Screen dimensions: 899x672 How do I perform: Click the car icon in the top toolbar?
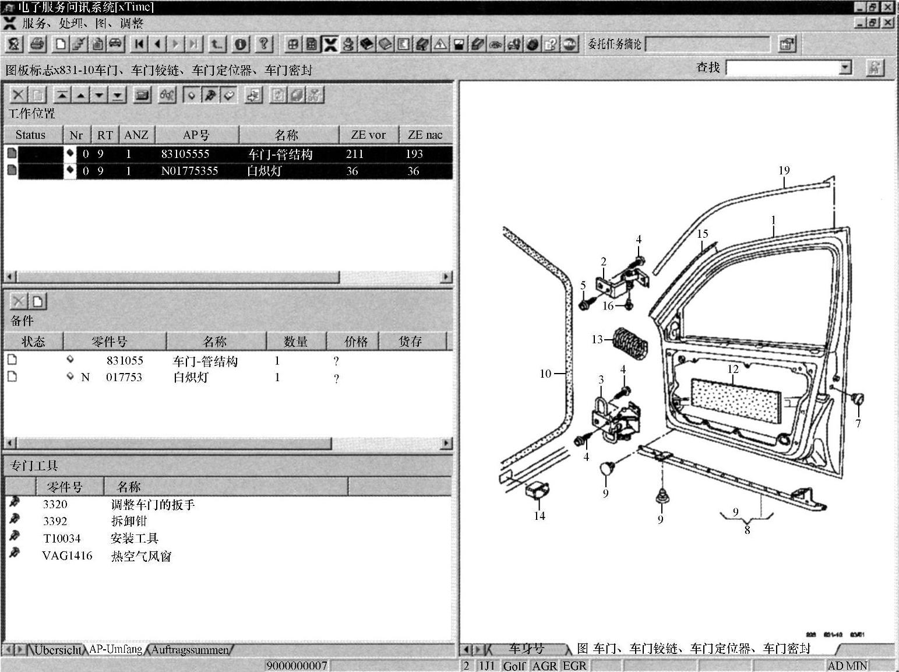(115, 44)
